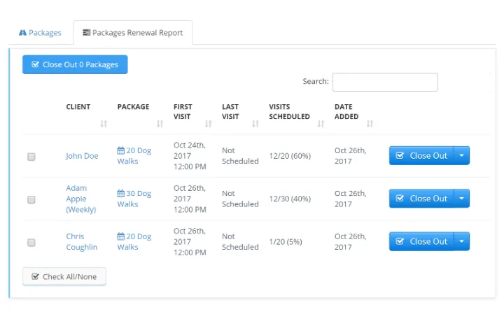Expand Close Out dropdown arrow for Chris Coughlin
504x335 pixels.
tap(461, 241)
